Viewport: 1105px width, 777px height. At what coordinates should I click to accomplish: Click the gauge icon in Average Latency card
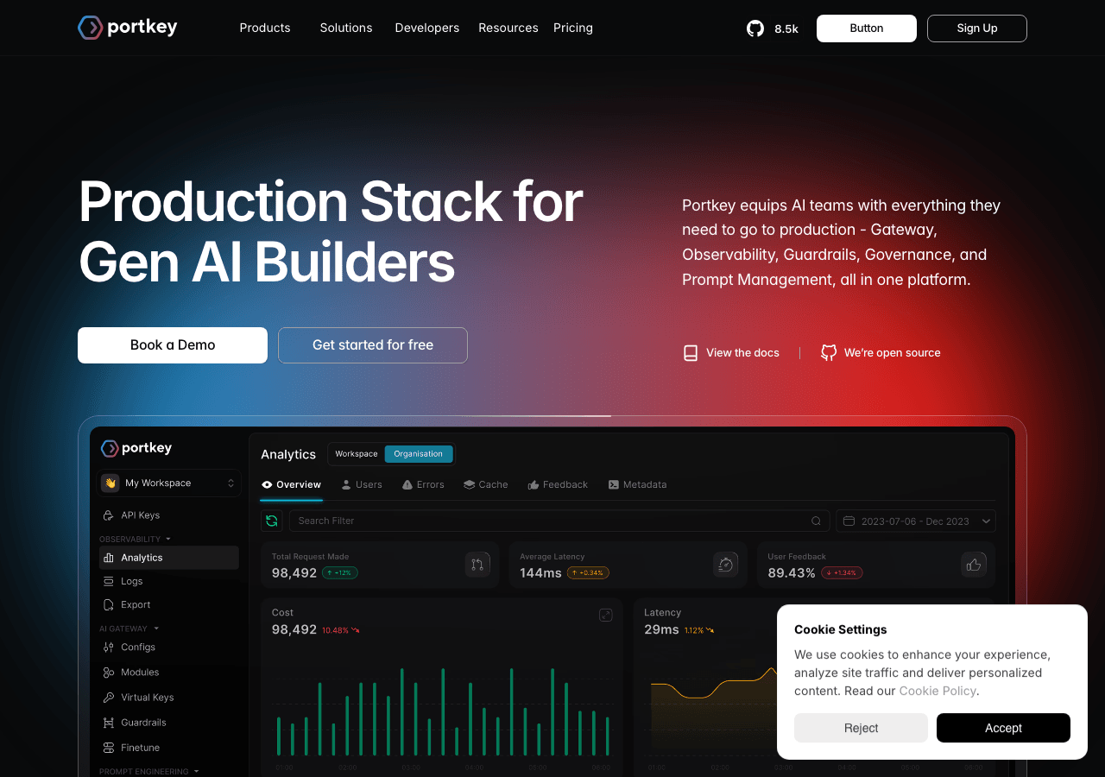pos(726,565)
